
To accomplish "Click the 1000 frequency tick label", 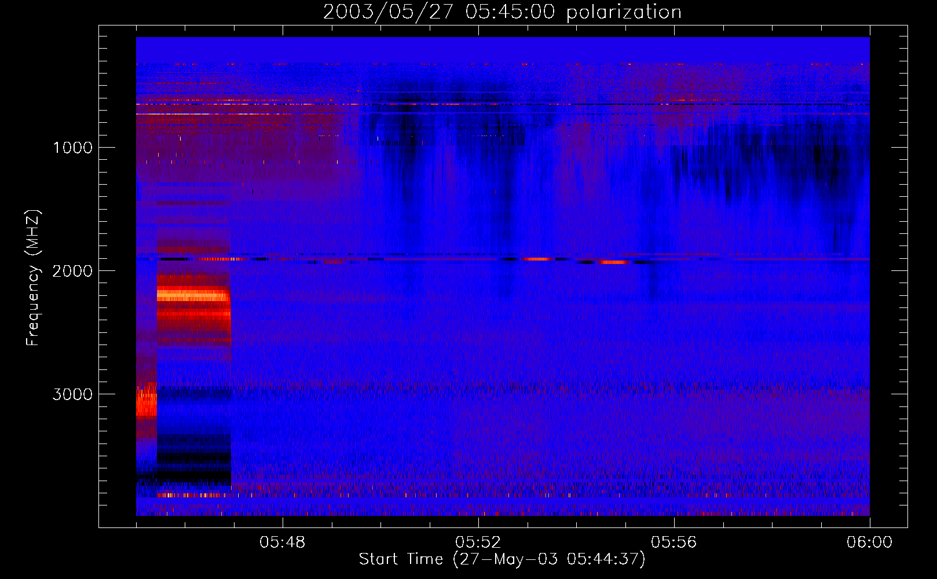I will click(73, 148).
